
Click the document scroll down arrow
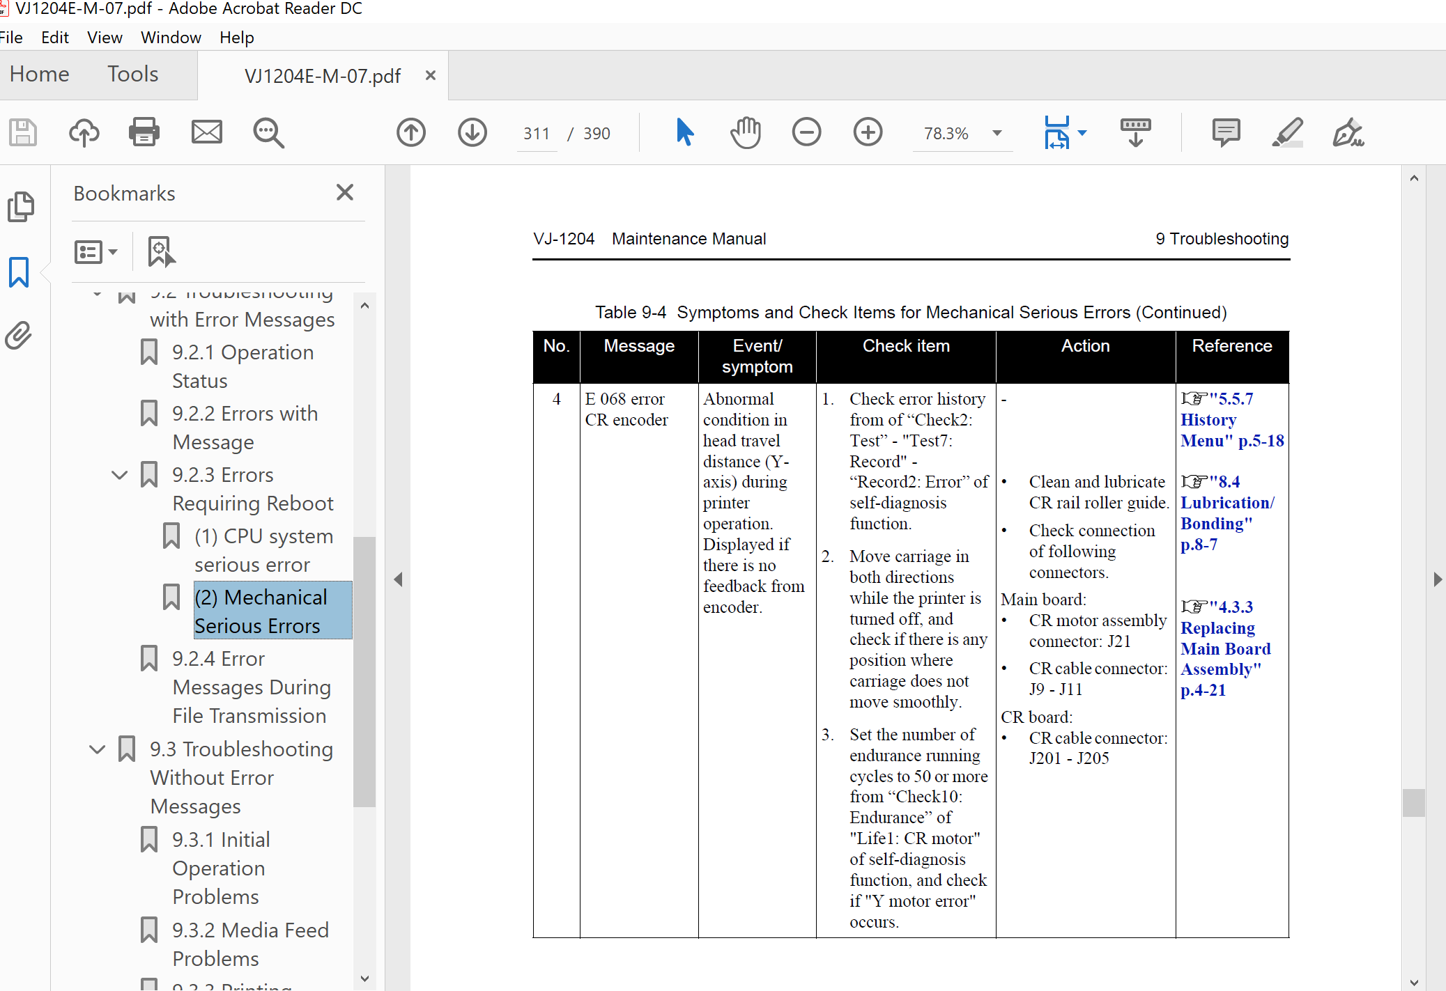coord(1414,983)
